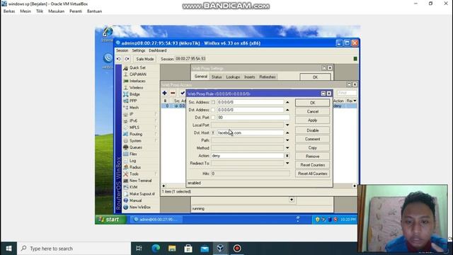
Task: Add new Web Proxy Access rule (plus)
Action: (164, 93)
